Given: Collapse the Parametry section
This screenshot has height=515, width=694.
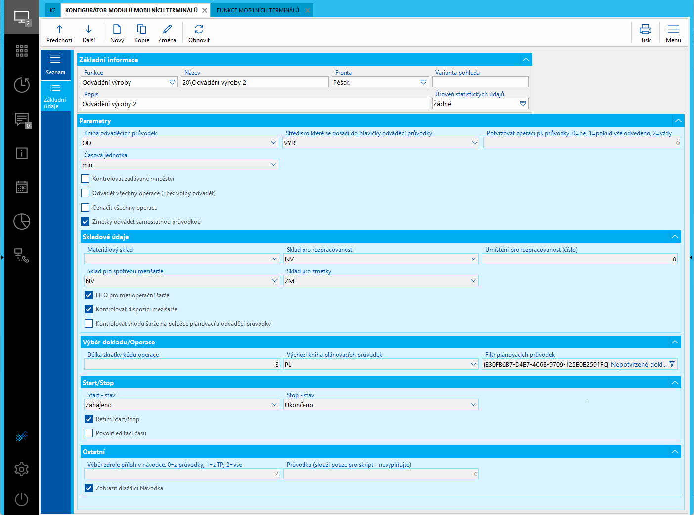Looking at the screenshot, I should [679, 121].
